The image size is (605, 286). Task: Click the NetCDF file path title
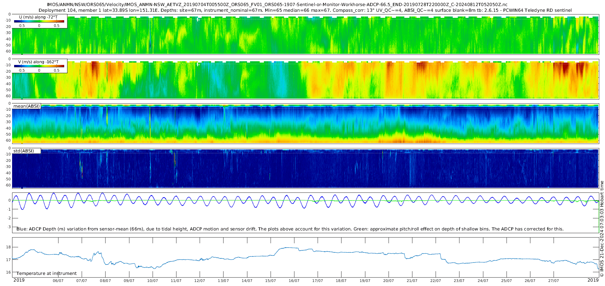[x=277, y=5]
